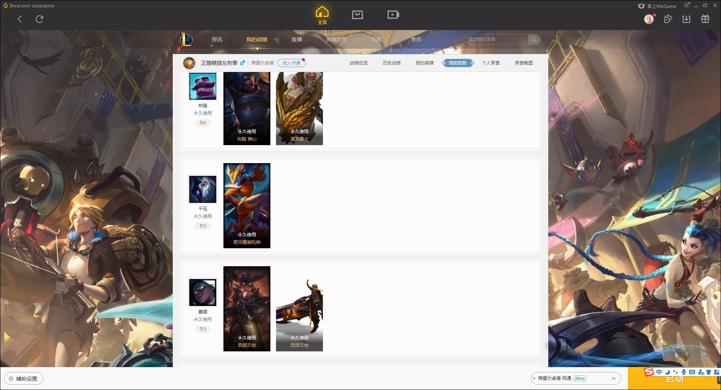
Task: Switch to the 资讯 tab
Action: coord(217,39)
